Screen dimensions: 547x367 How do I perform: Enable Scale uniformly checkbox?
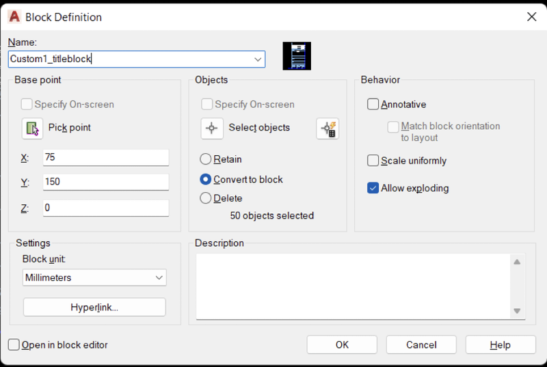click(373, 161)
